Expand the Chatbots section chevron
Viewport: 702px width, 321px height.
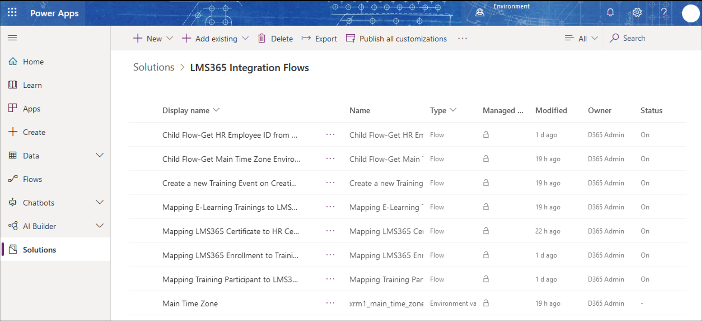pyautogui.click(x=100, y=202)
